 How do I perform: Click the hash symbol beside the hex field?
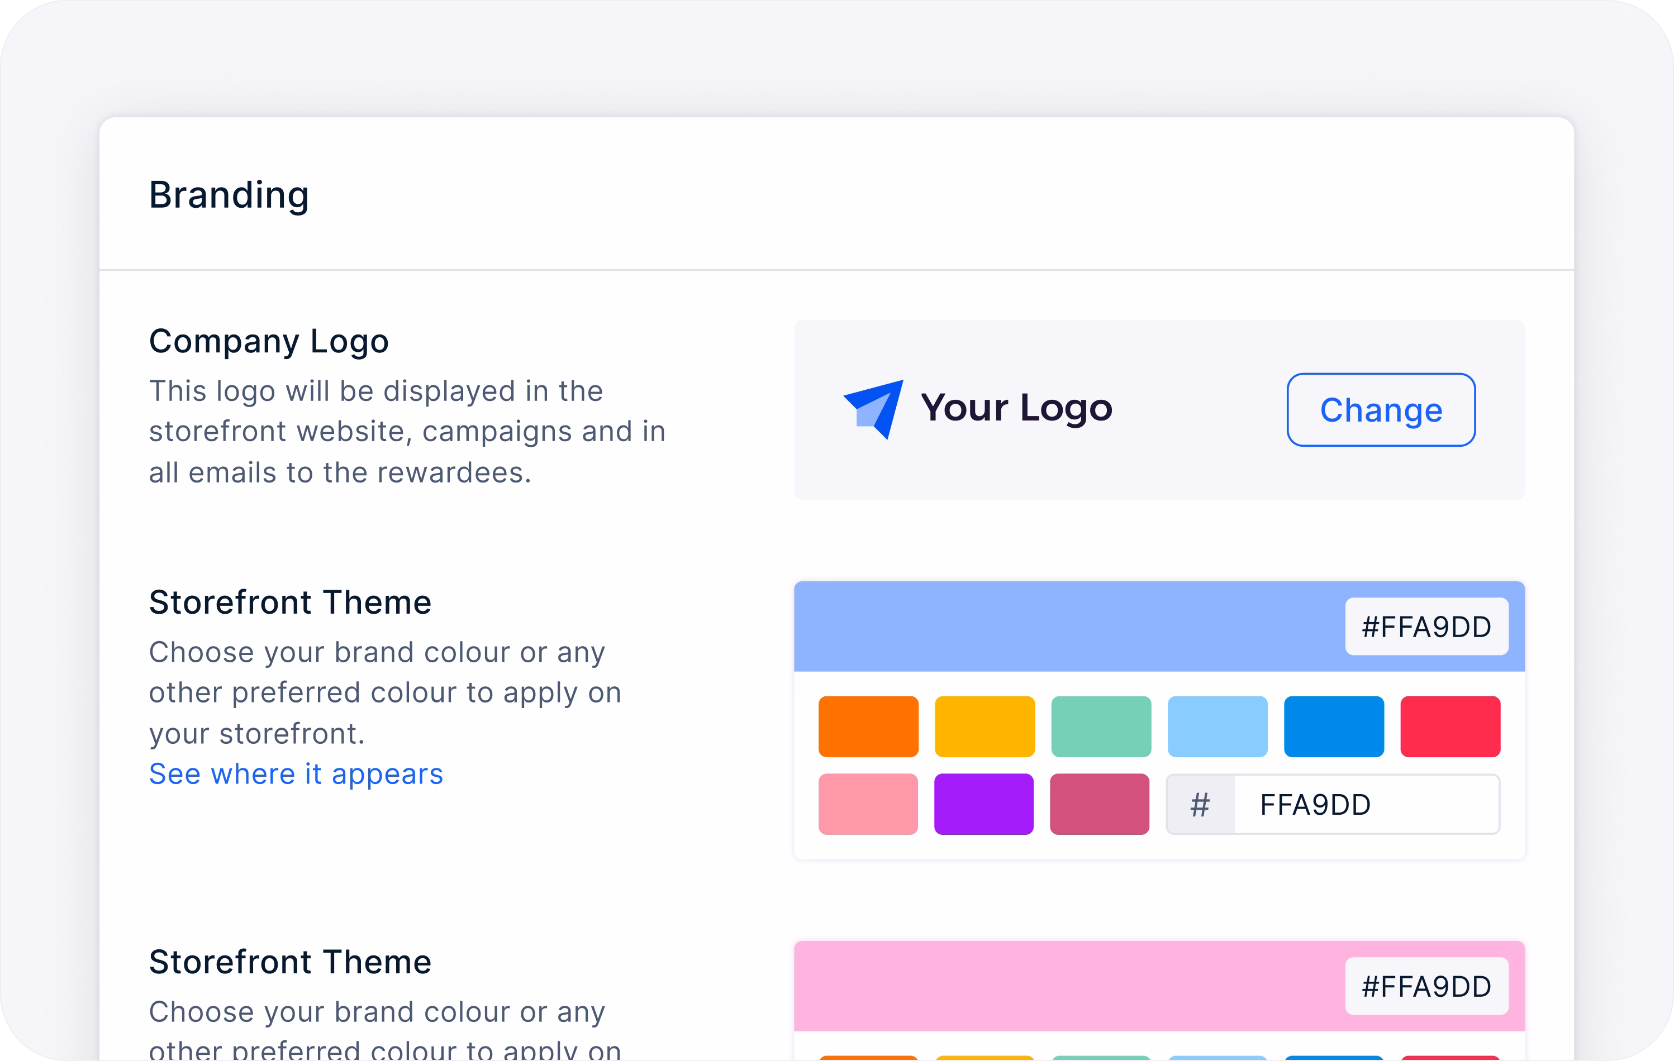(1200, 805)
